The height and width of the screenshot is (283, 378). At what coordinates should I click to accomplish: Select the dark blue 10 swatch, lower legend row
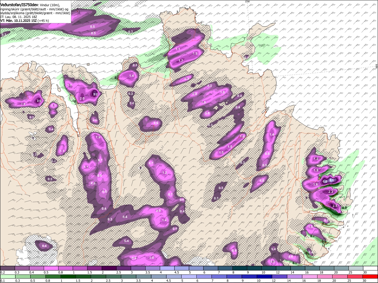pos(265,277)
